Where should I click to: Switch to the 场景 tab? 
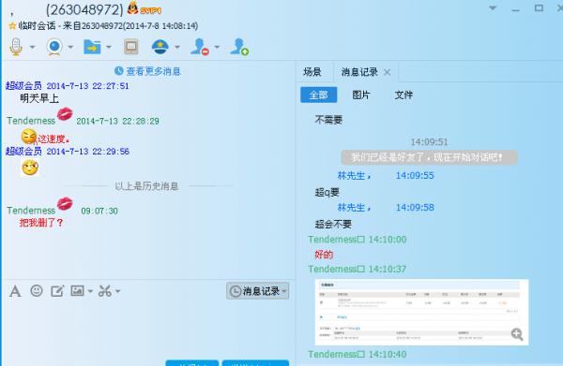pyautogui.click(x=312, y=72)
